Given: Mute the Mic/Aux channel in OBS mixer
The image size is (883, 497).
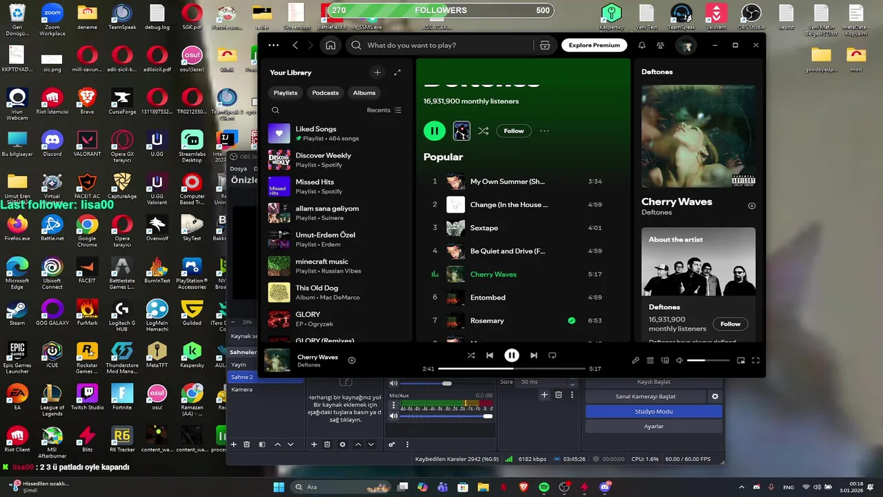Looking at the screenshot, I should tap(394, 416).
